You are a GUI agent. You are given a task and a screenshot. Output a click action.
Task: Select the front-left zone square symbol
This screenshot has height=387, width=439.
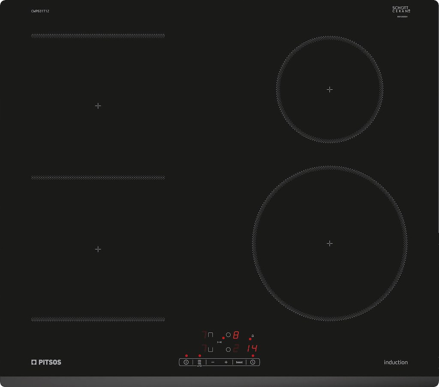click(210, 349)
